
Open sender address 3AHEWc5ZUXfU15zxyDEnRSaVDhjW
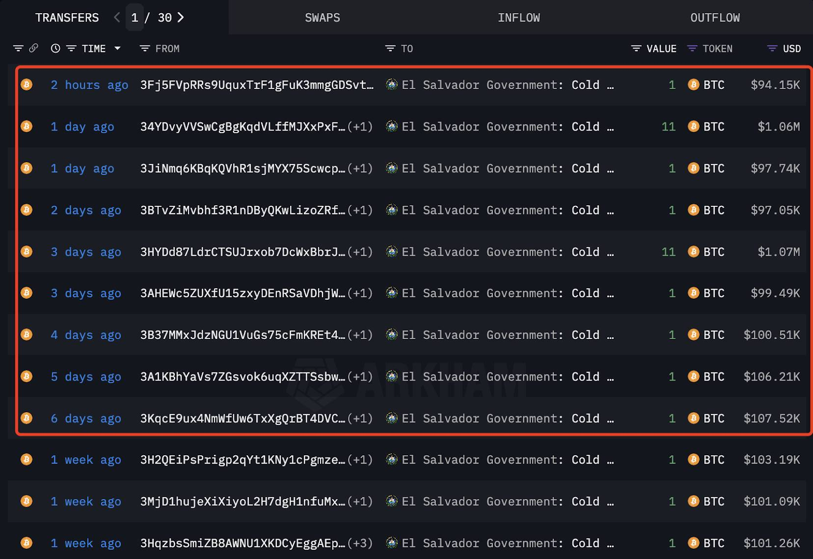pyautogui.click(x=242, y=293)
